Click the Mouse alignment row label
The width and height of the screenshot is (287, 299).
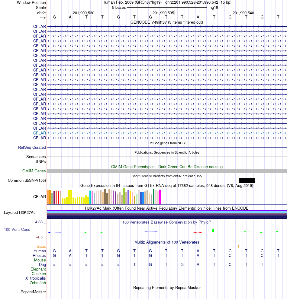click(40, 260)
